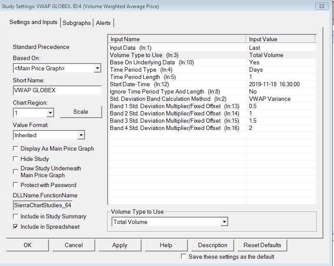Image resolution: width=334 pixels, height=266 pixels.
Task: Click Reset Defaults button
Action: pos(262,245)
